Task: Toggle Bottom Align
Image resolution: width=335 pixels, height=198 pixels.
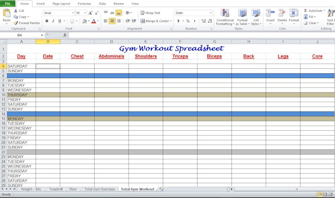Action: tap(119, 13)
